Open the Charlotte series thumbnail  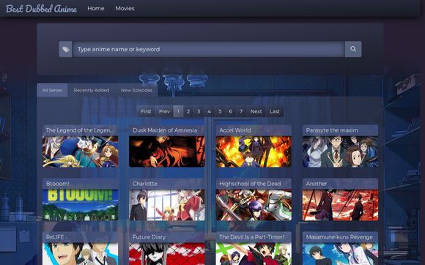166,205
